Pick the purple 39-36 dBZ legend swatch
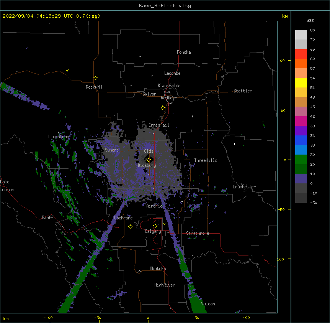Viewport: 330px width, 323px height. click(x=301, y=131)
